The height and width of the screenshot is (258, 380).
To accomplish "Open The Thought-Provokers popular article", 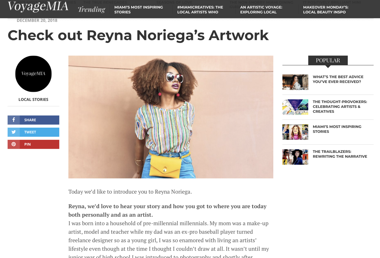I will point(340,107).
